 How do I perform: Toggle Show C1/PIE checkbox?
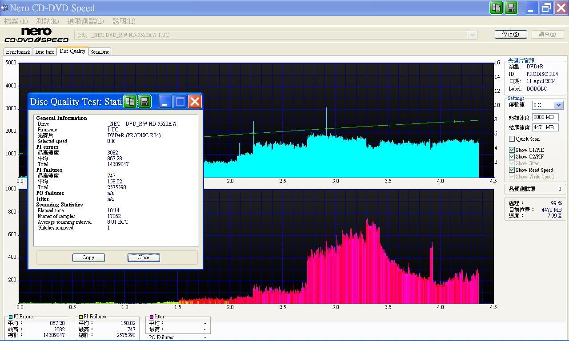point(512,150)
